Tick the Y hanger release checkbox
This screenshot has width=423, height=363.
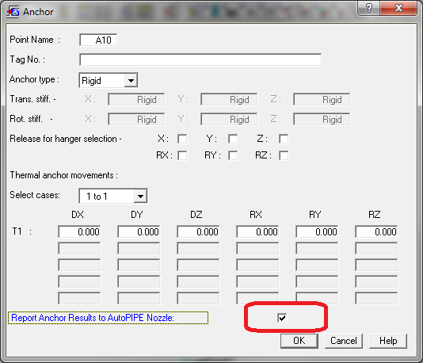[233, 139]
